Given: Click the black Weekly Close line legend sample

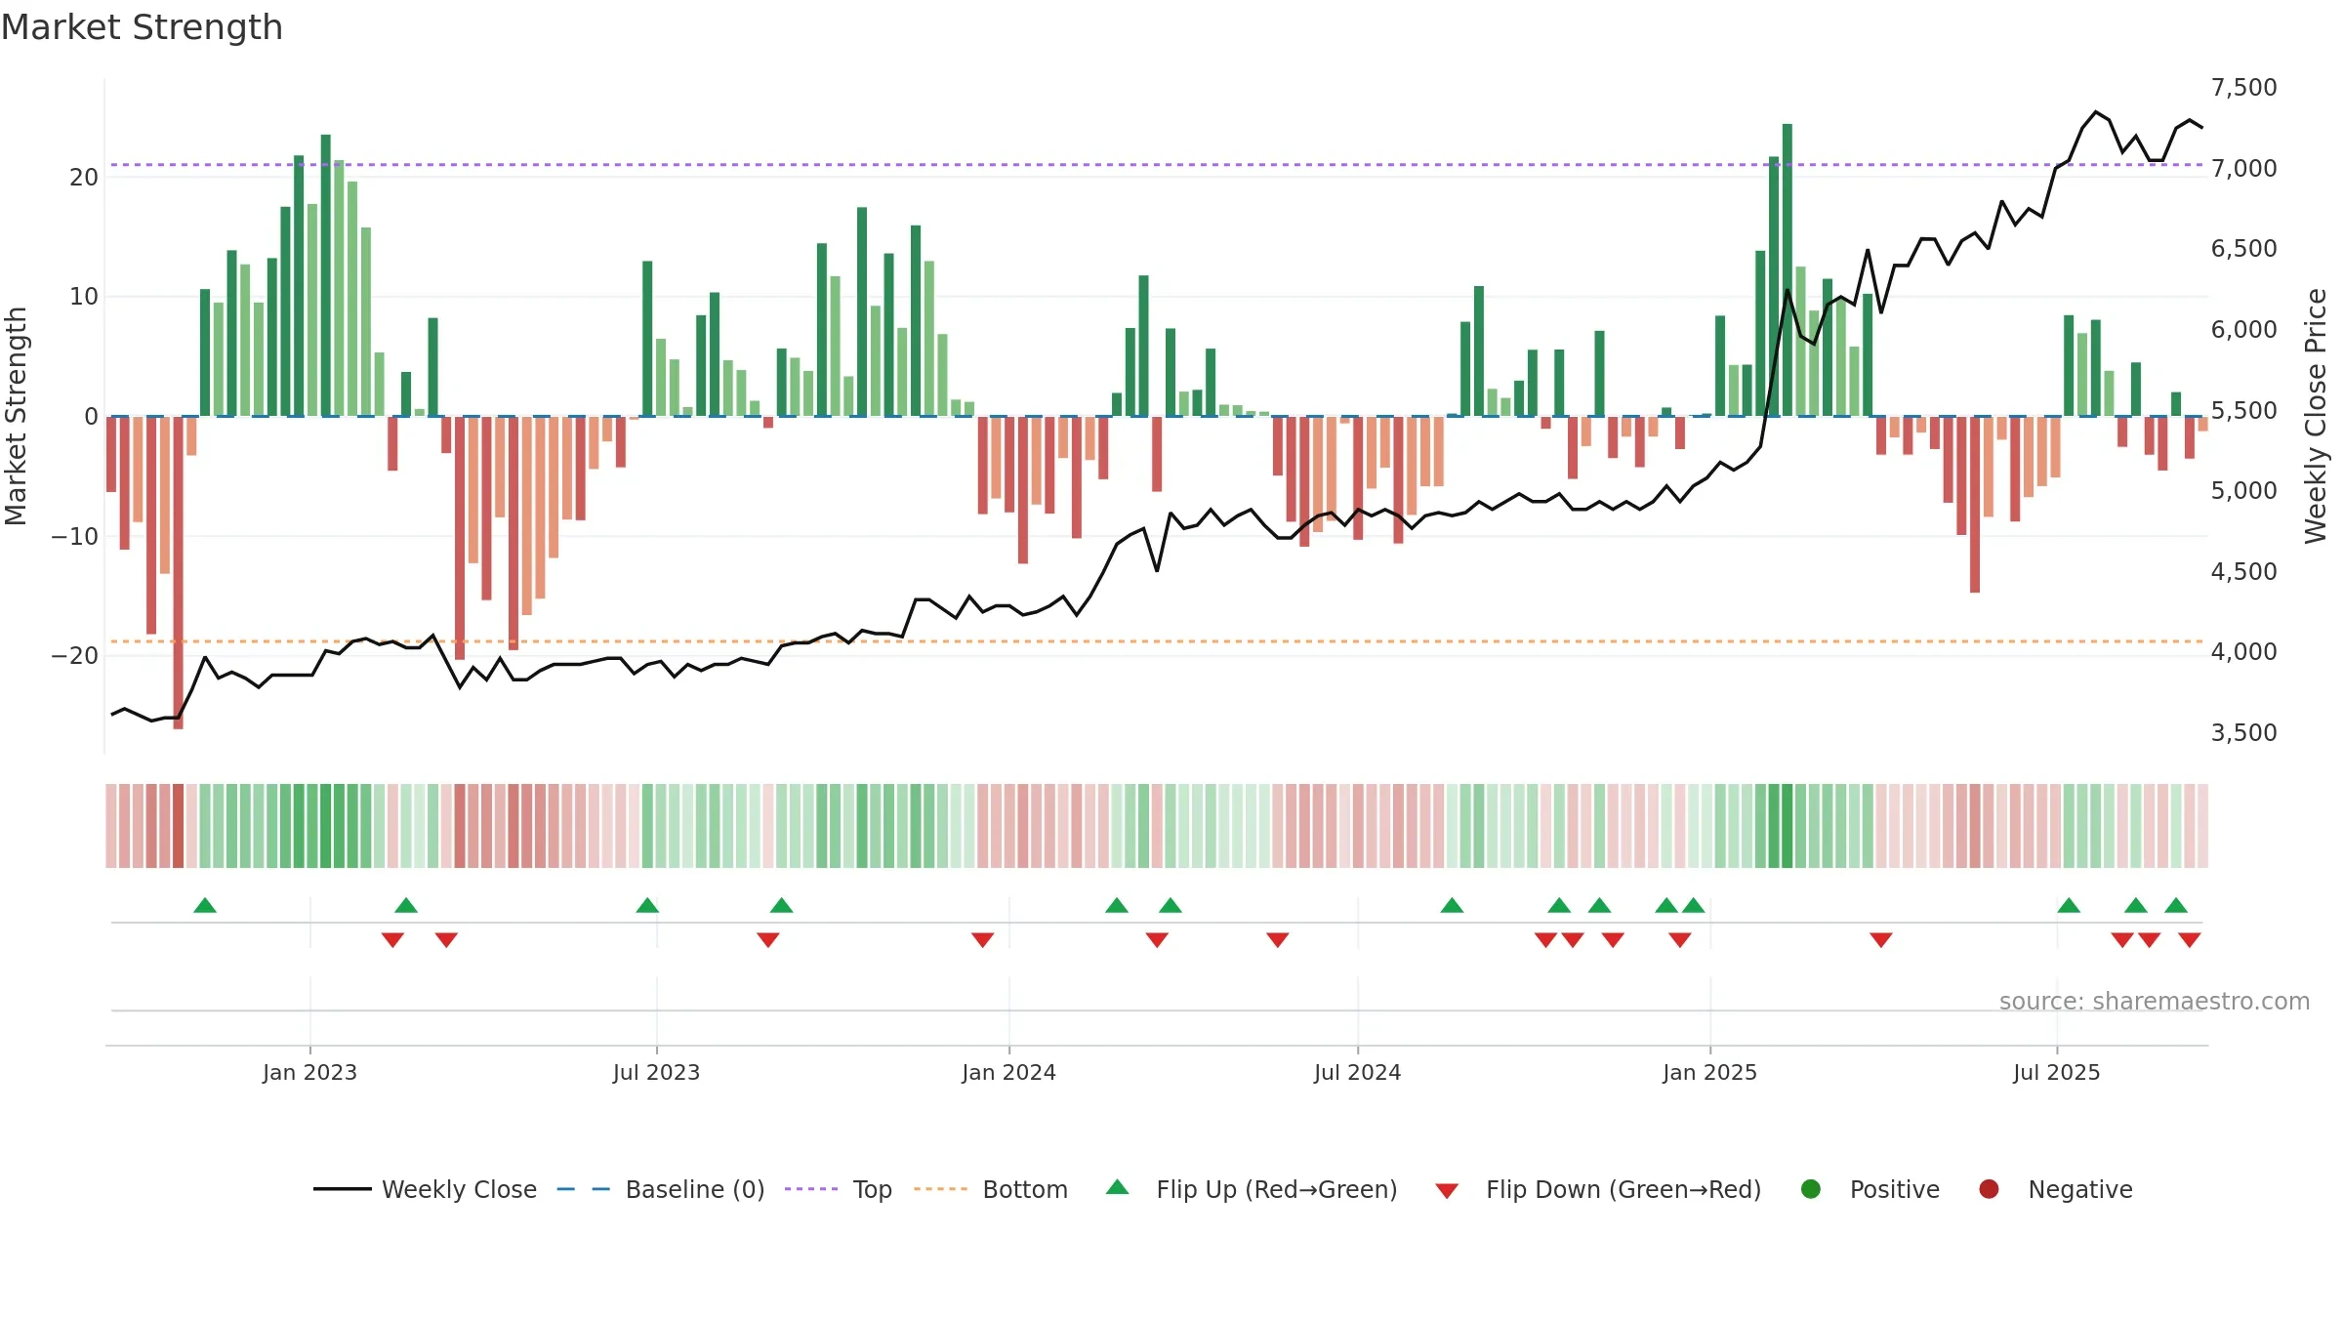Looking at the screenshot, I should (343, 1189).
